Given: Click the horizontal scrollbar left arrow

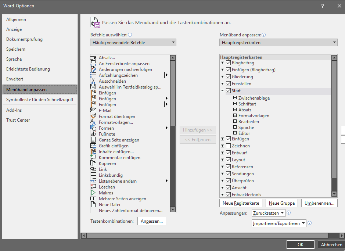Looking at the screenshot, I should tap(84, 236).
